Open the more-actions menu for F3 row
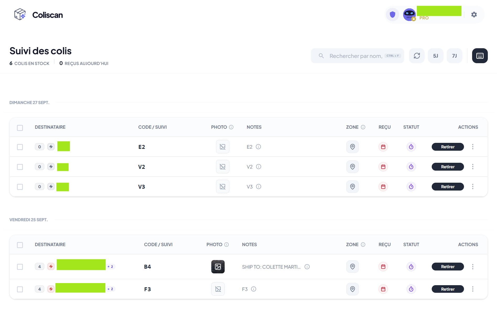 click(x=473, y=289)
